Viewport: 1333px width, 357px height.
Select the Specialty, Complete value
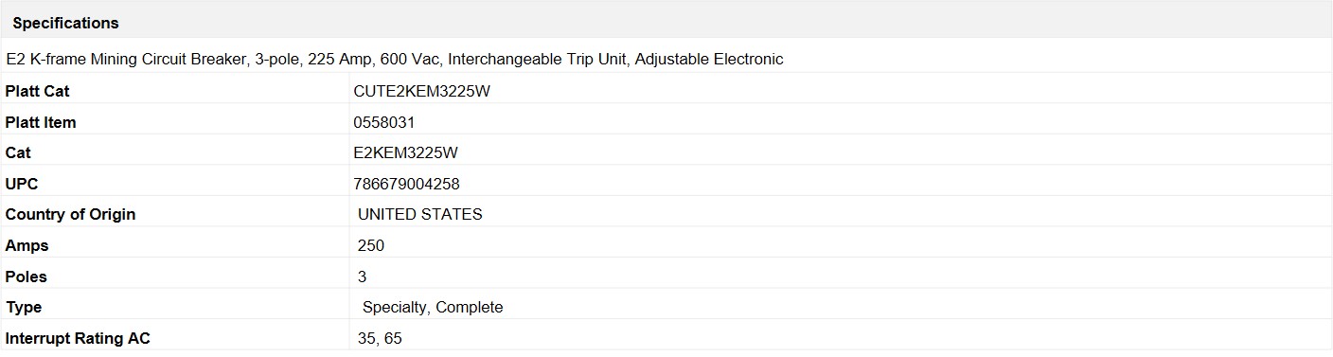pos(433,307)
